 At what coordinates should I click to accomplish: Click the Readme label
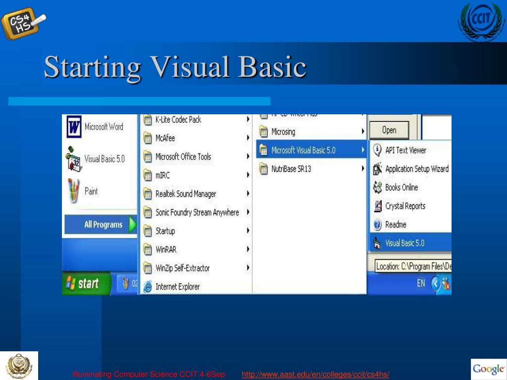click(396, 224)
